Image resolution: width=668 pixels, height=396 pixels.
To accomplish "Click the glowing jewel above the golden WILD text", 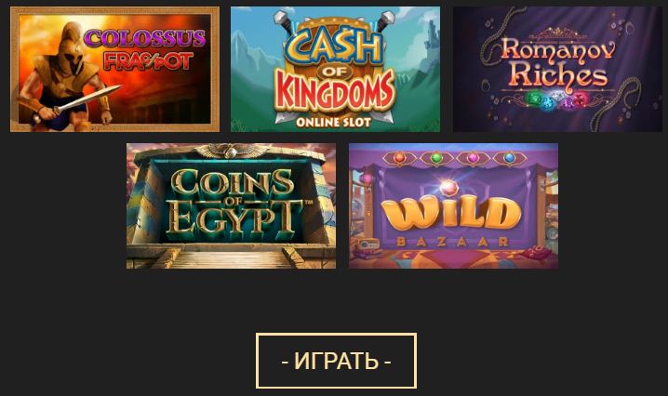I will [448, 187].
